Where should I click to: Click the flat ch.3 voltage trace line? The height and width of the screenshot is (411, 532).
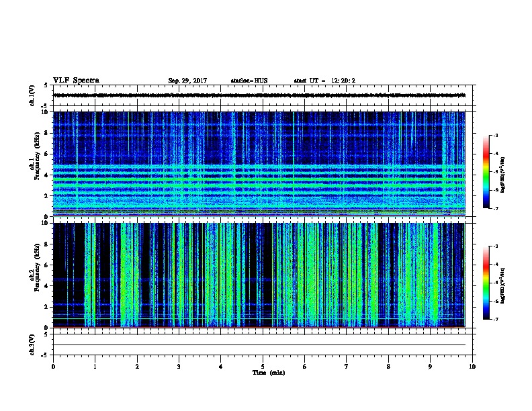(x=259, y=345)
